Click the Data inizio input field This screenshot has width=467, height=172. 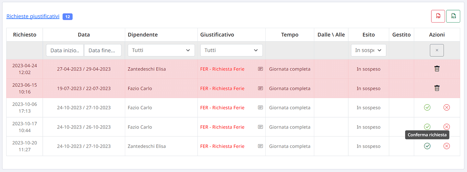65,50
